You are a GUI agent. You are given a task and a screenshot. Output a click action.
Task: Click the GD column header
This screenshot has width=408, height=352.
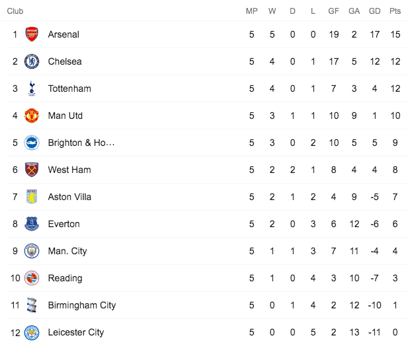(375, 11)
